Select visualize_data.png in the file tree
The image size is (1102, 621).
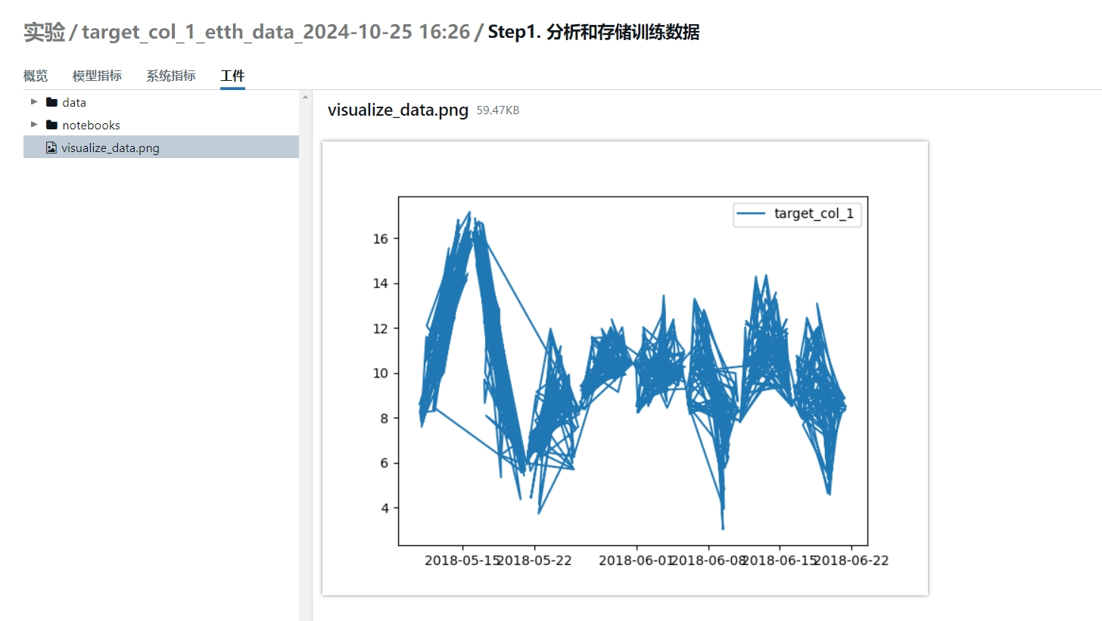(161, 147)
